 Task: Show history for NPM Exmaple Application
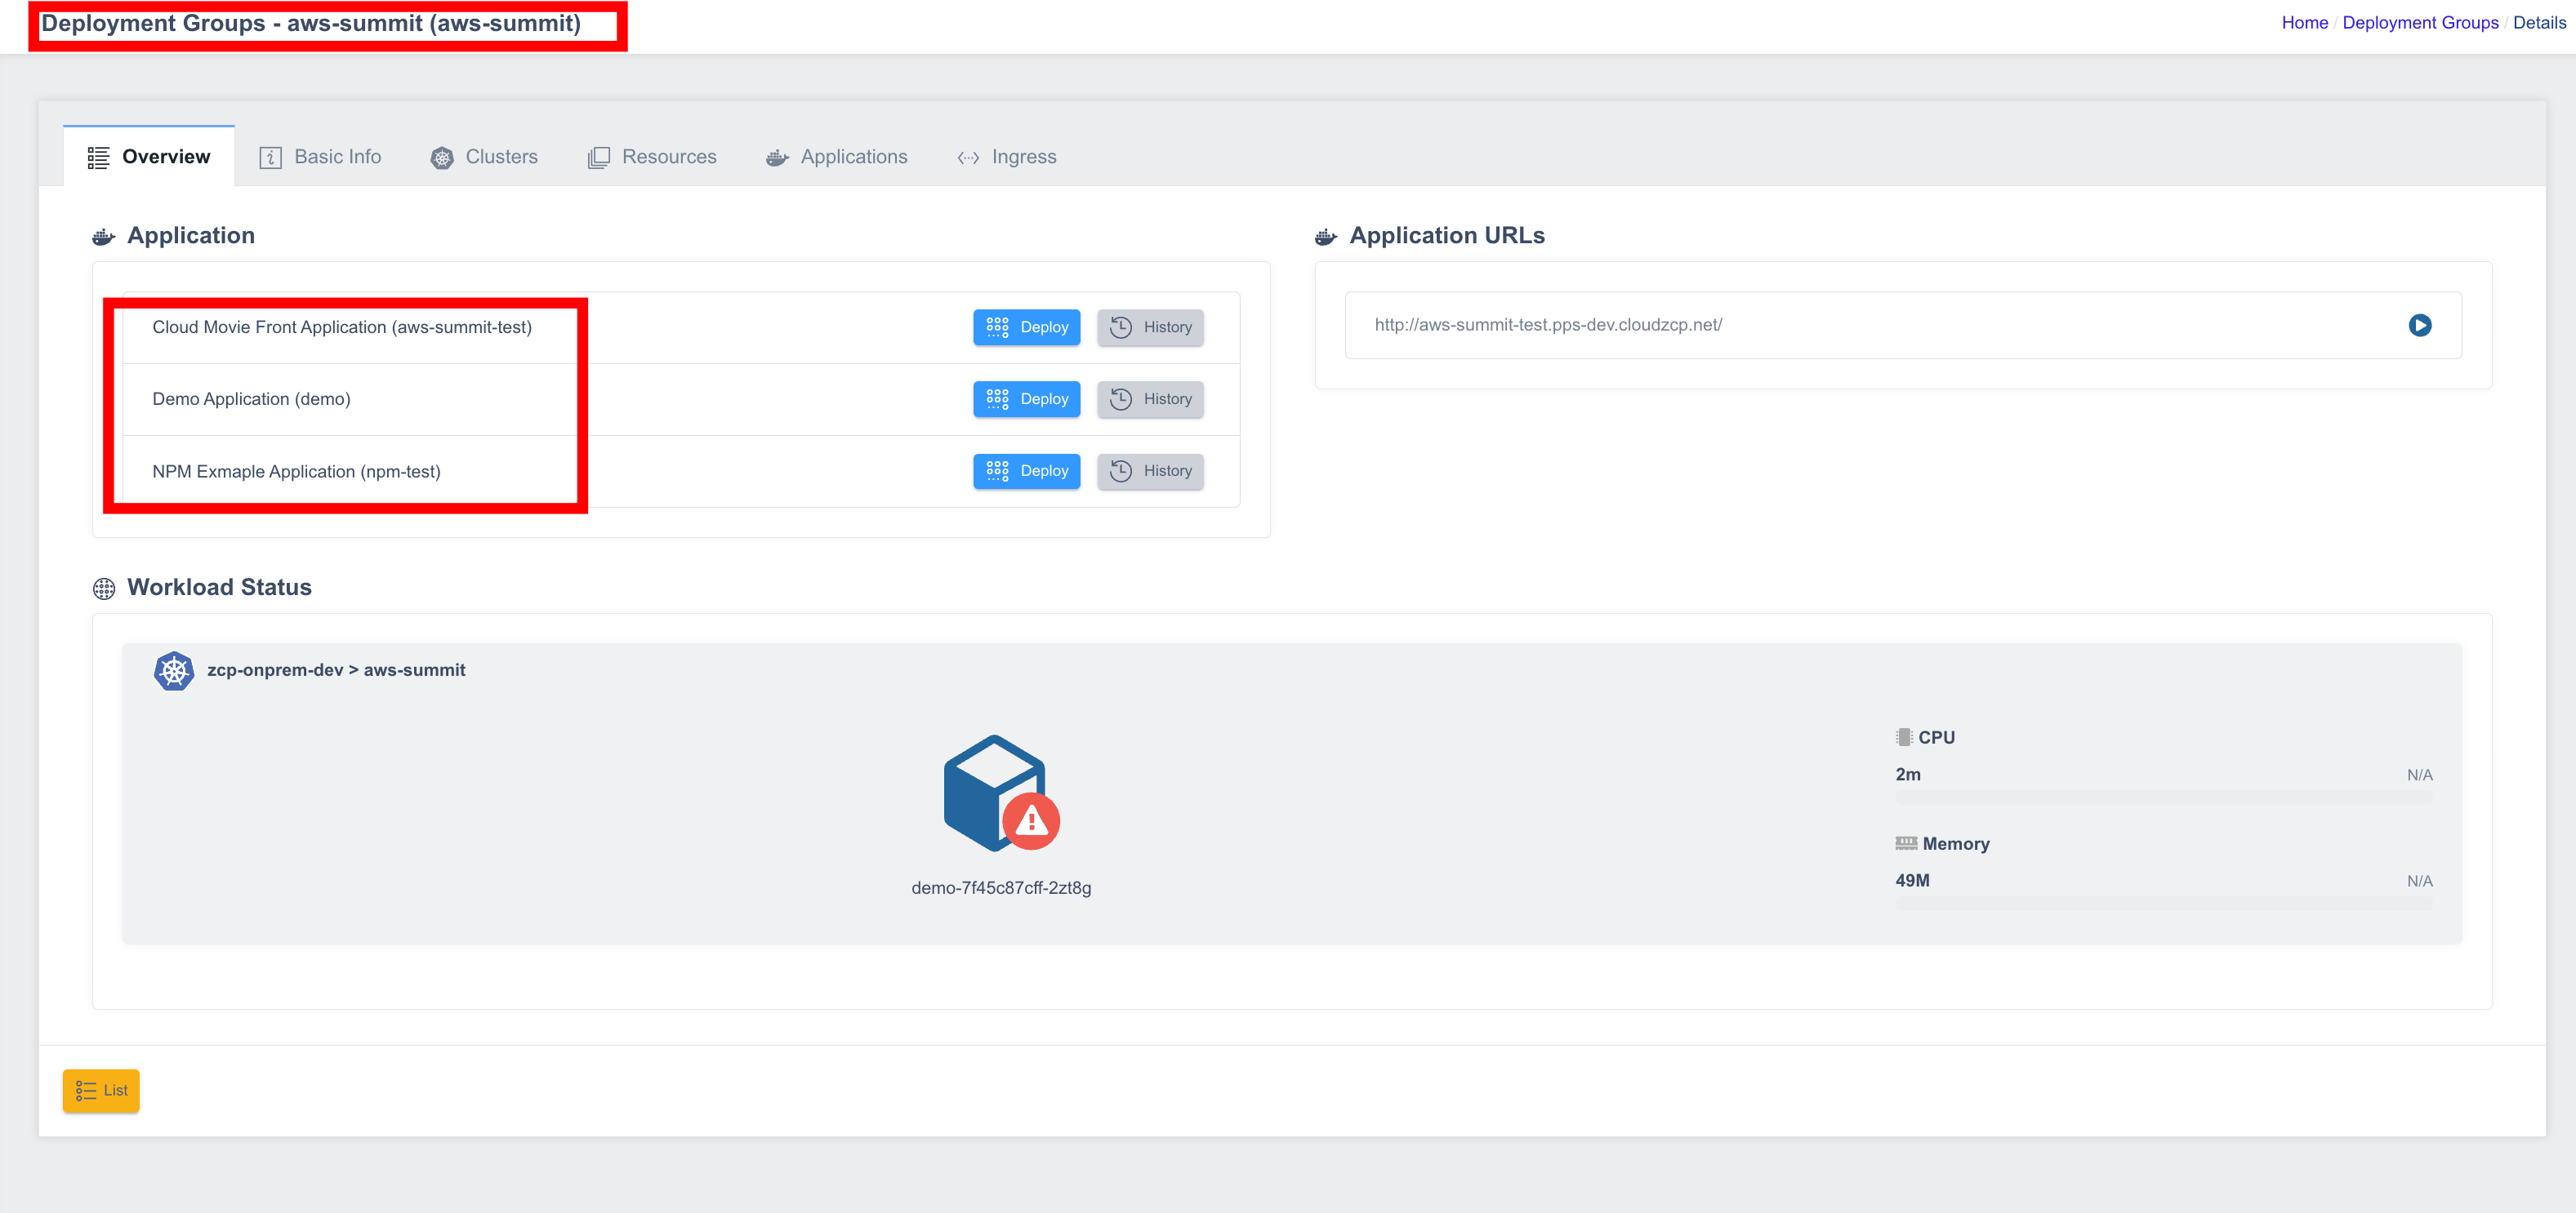pyautogui.click(x=1151, y=472)
